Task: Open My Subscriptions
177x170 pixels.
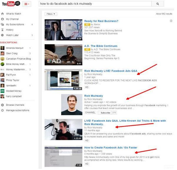Action: [15, 24]
